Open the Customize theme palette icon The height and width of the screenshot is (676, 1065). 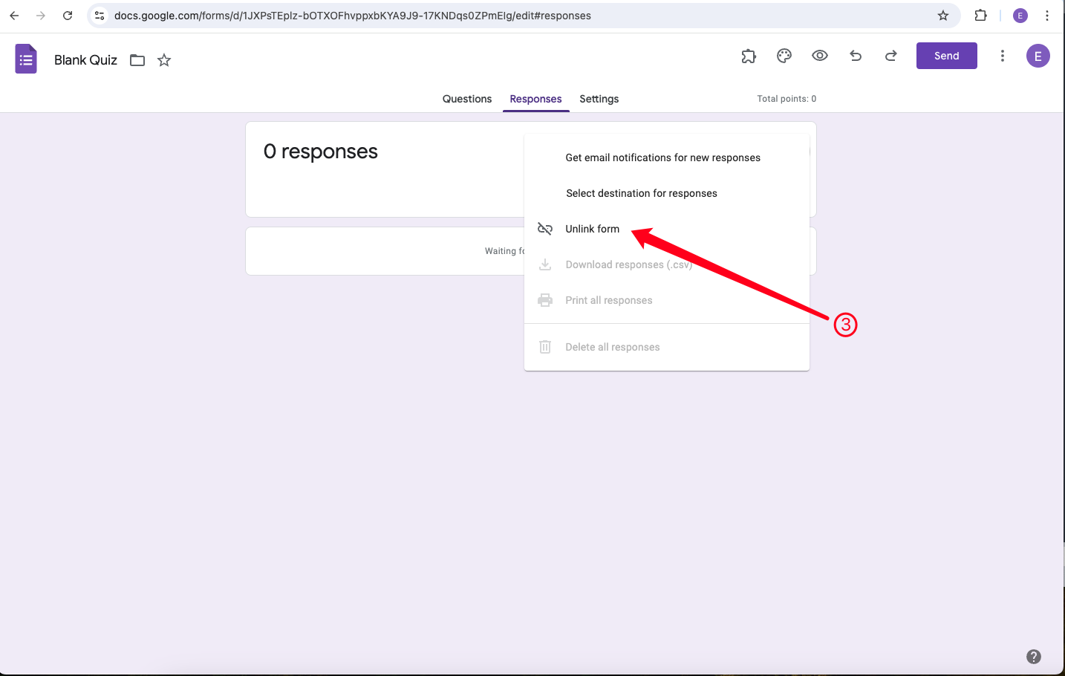click(x=784, y=56)
